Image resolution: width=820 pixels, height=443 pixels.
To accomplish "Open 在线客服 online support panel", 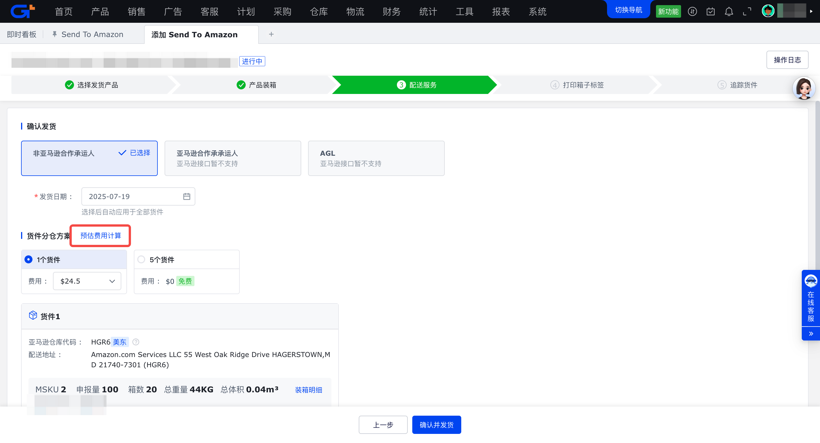I will click(810, 299).
